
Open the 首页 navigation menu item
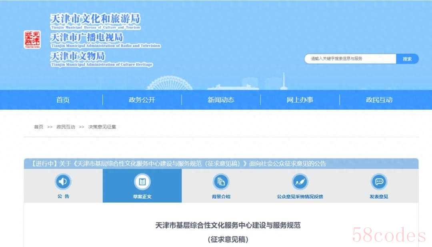point(63,100)
